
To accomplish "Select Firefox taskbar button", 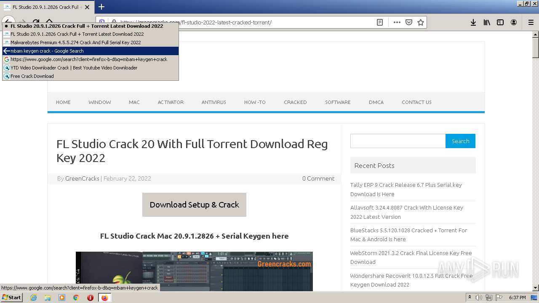I will 104,298.
